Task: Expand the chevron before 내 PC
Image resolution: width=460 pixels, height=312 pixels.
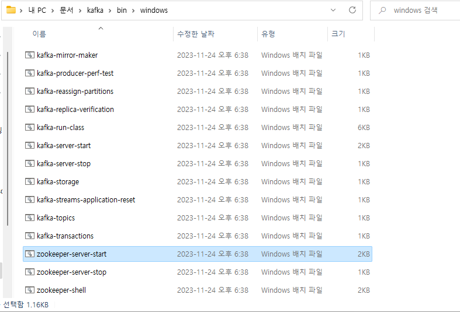Action: (21, 10)
